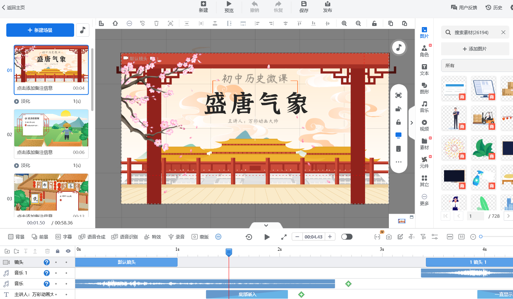Open the 角色 characters panel
Viewport: 513px width, 299px height.
coord(424,51)
